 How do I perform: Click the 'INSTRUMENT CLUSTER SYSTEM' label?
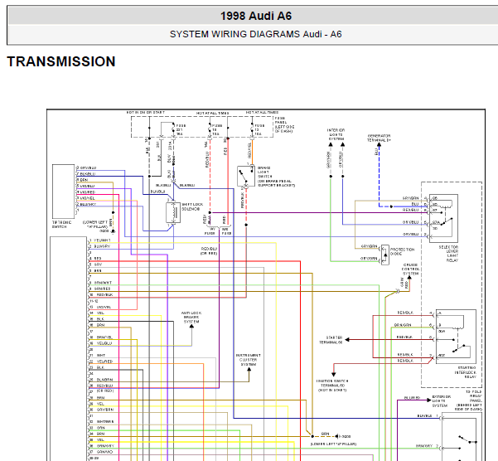[x=249, y=360]
